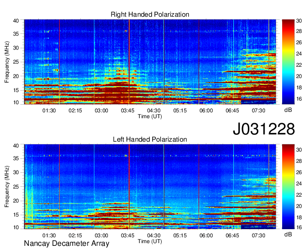Screen dimensions: 307x249
Task: Click "06:45" time tick on right-handed plot
Action: point(233,111)
